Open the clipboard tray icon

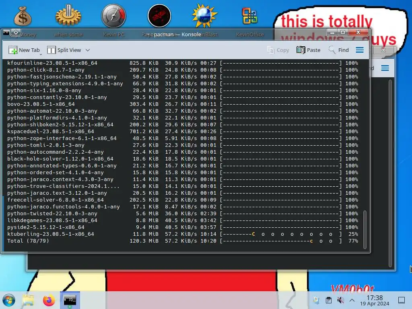coord(328,300)
